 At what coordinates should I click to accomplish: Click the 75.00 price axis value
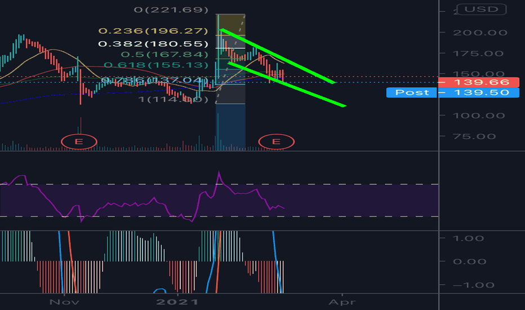coord(474,136)
